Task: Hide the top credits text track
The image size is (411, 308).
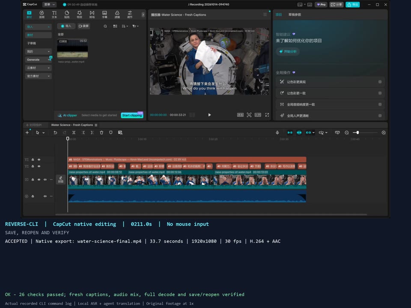Action: click(x=39, y=160)
